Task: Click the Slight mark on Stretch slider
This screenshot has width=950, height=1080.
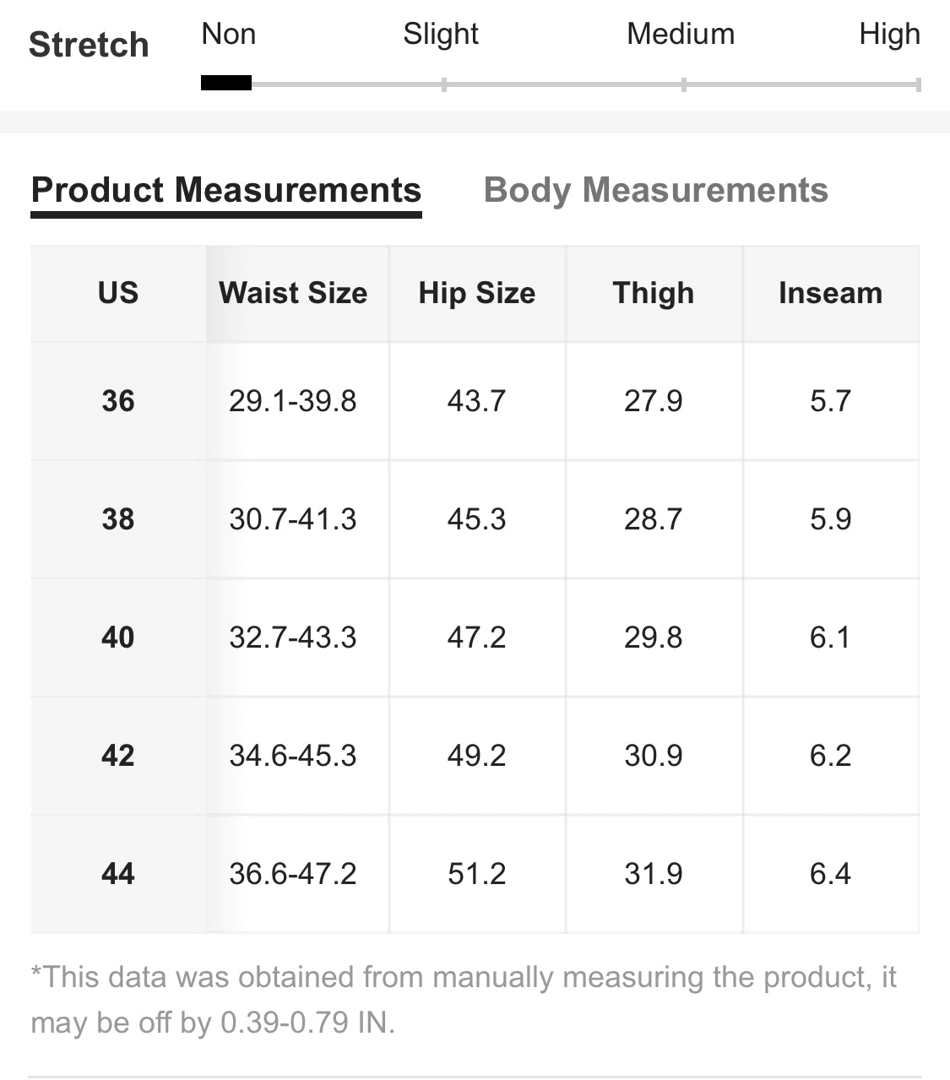Action: point(444,84)
